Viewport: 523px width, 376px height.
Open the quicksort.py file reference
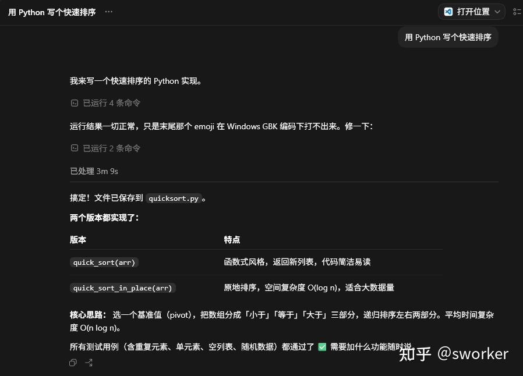click(174, 198)
